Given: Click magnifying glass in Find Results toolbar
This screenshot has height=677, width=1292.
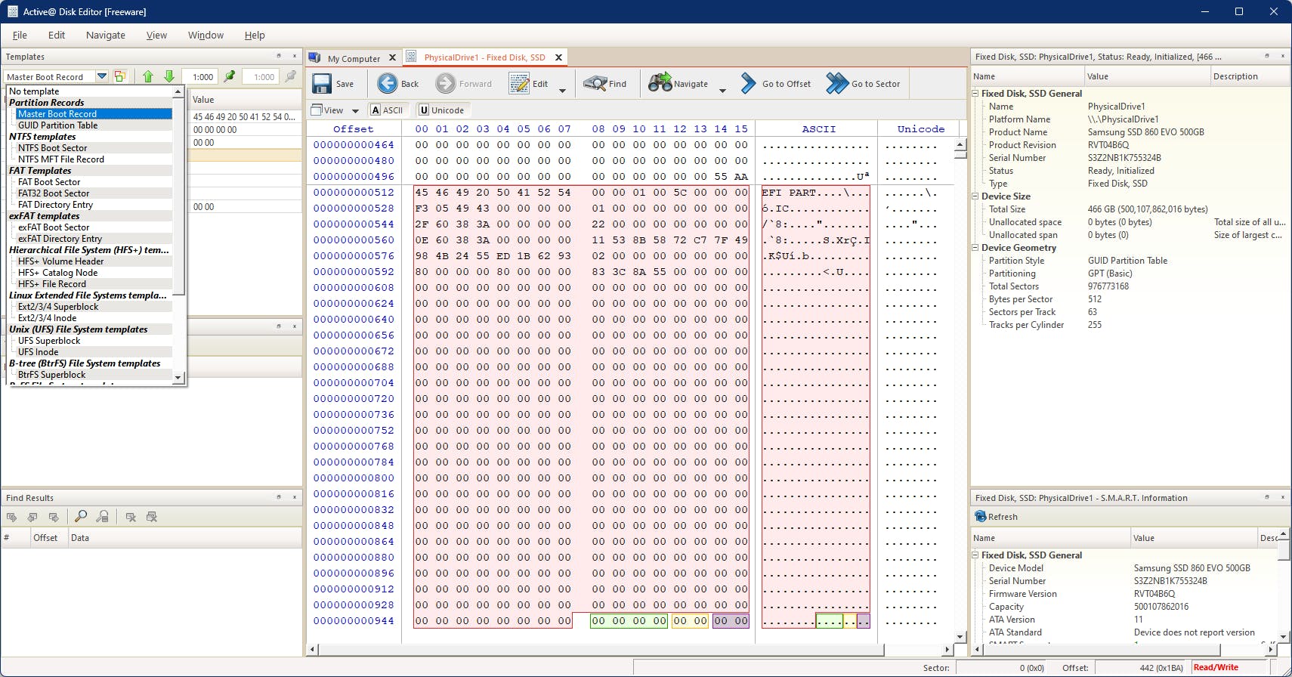Looking at the screenshot, I should pyautogui.click(x=81, y=517).
